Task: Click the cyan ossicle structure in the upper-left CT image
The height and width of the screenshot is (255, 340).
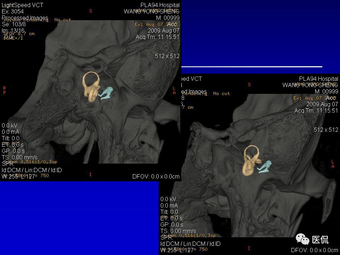Action: point(106,93)
